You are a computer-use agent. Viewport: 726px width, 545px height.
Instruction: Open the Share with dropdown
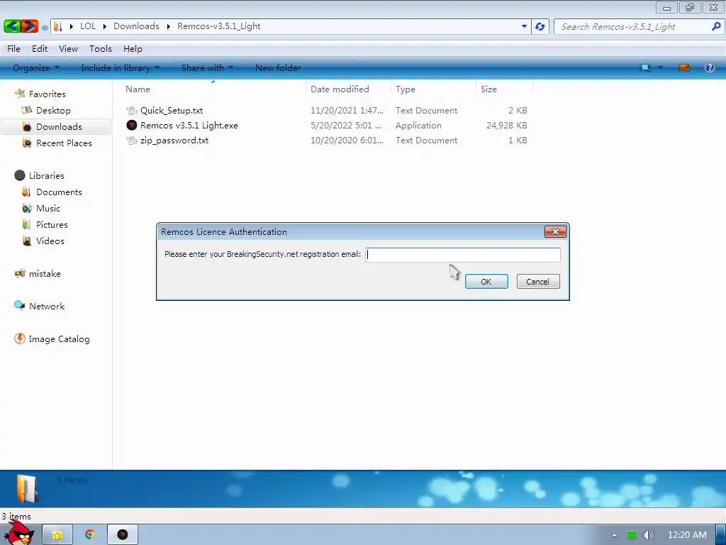pos(208,67)
